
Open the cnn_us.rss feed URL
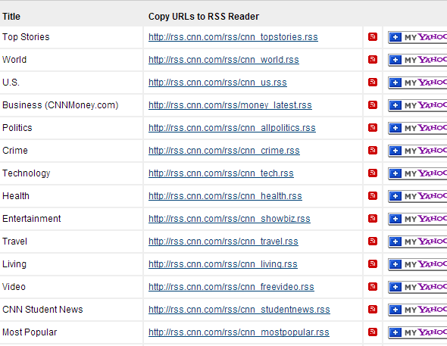[217, 83]
